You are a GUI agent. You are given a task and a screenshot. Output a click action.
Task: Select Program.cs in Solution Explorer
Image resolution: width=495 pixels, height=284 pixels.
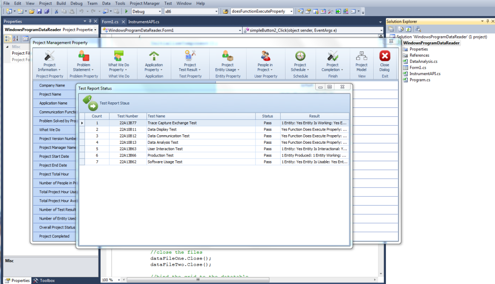click(x=420, y=80)
